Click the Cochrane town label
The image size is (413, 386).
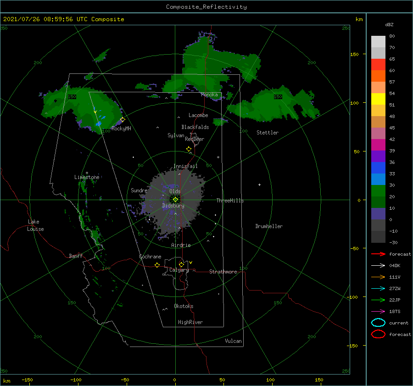(x=150, y=257)
